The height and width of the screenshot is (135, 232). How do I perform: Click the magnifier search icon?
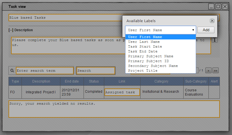(12, 71)
